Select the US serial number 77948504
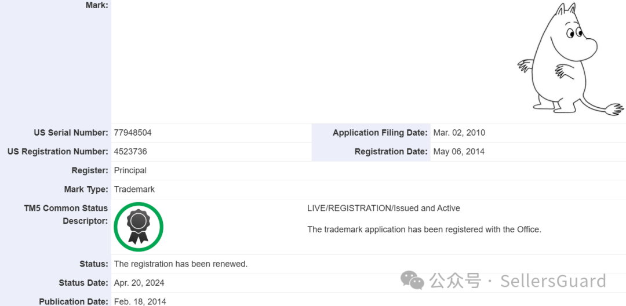Screen dimensions: 626x306 [133, 133]
